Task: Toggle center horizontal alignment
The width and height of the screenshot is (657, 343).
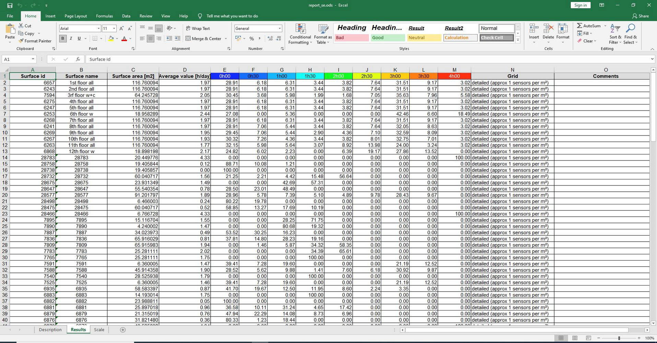Action: click(x=150, y=39)
